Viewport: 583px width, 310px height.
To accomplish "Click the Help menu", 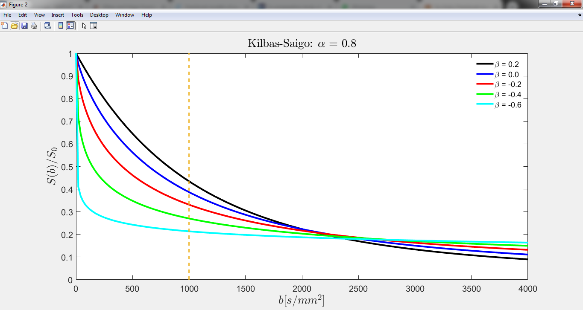I will [146, 15].
